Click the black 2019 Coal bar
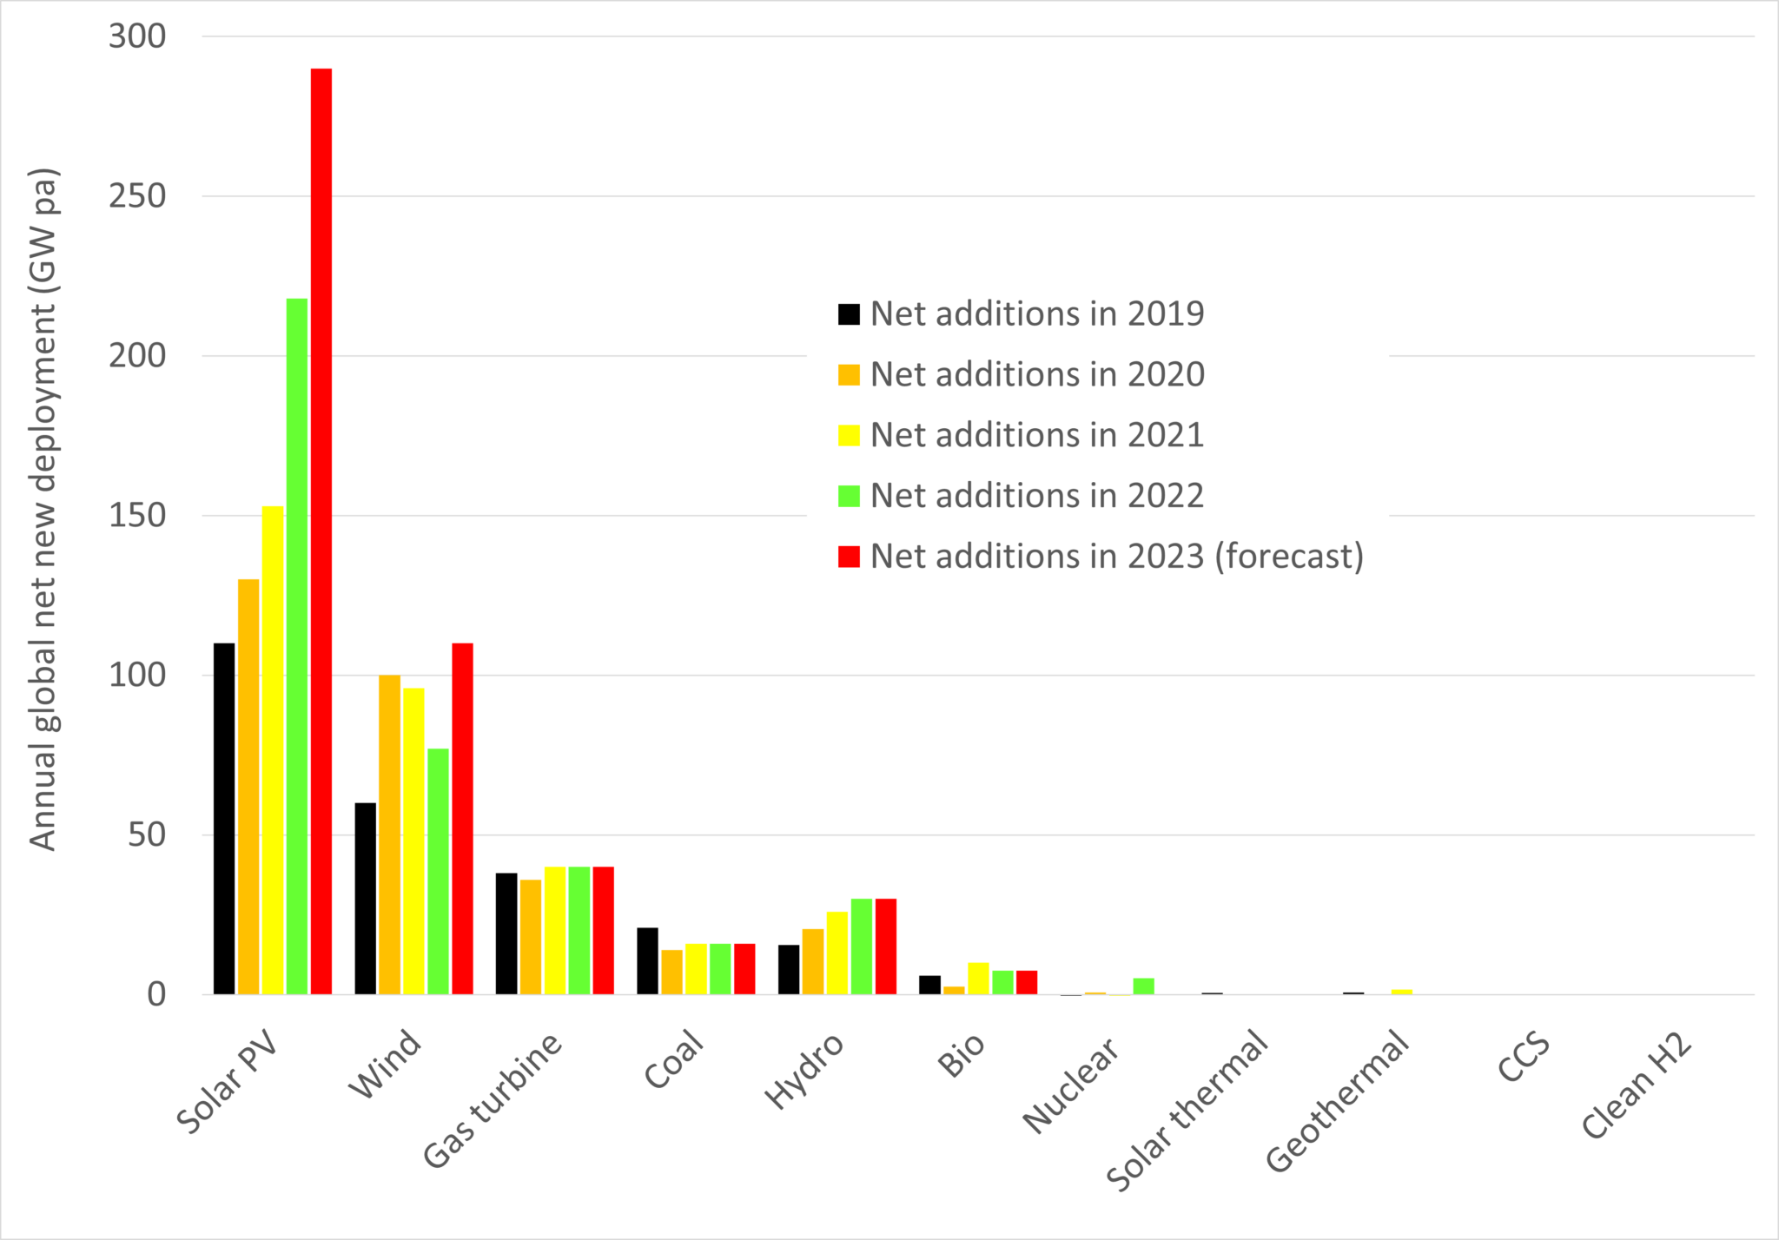Screen dimensions: 1779x1240 pyautogui.click(x=647, y=960)
